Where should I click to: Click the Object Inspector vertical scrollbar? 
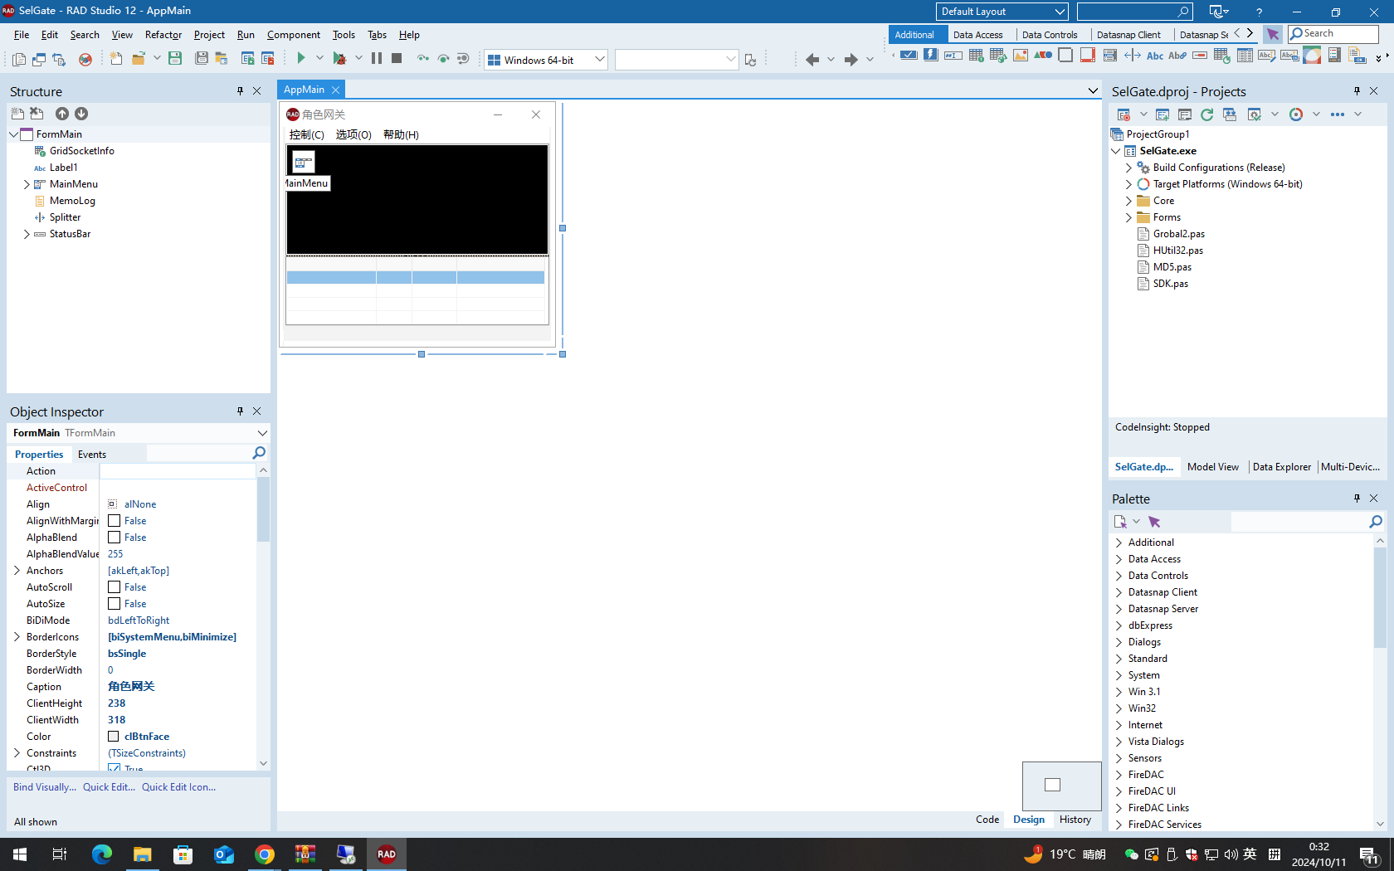(263, 616)
